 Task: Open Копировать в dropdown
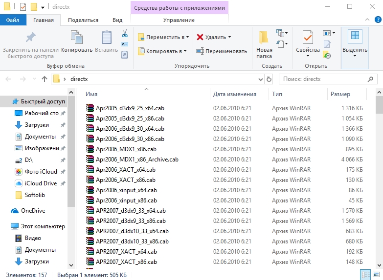[162, 51]
